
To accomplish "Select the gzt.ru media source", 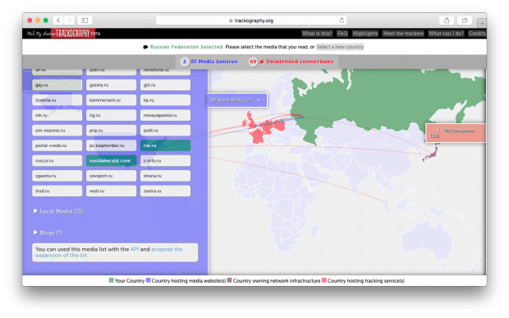I will pyautogui.click(x=165, y=85).
